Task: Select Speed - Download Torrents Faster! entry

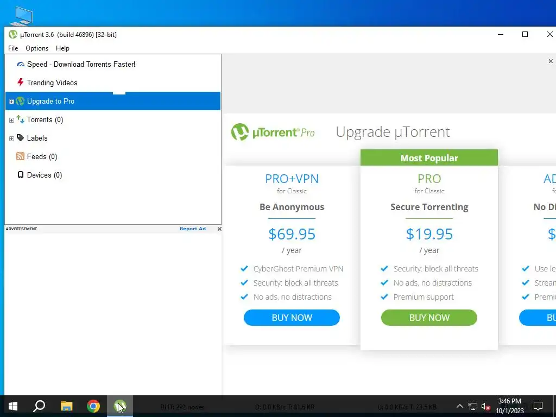Action: coord(81,64)
